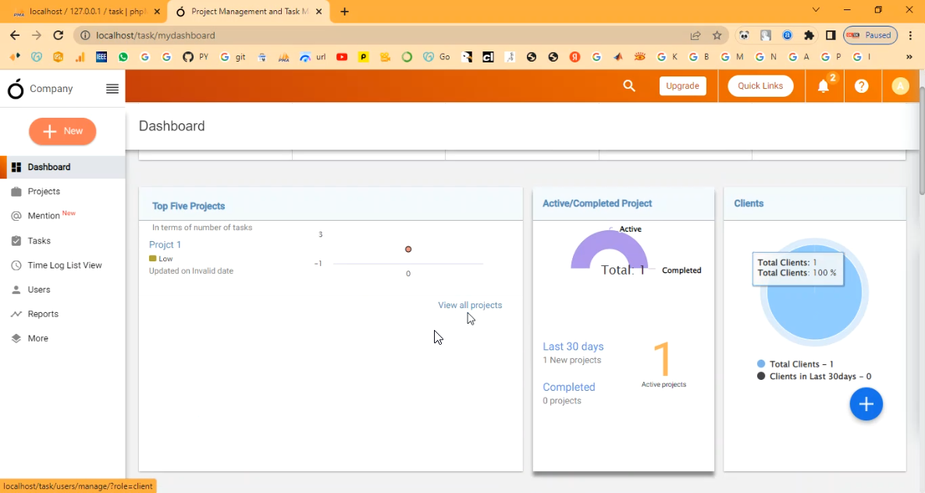
Task: Open the Quick Links dropdown
Action: [760, 86]
